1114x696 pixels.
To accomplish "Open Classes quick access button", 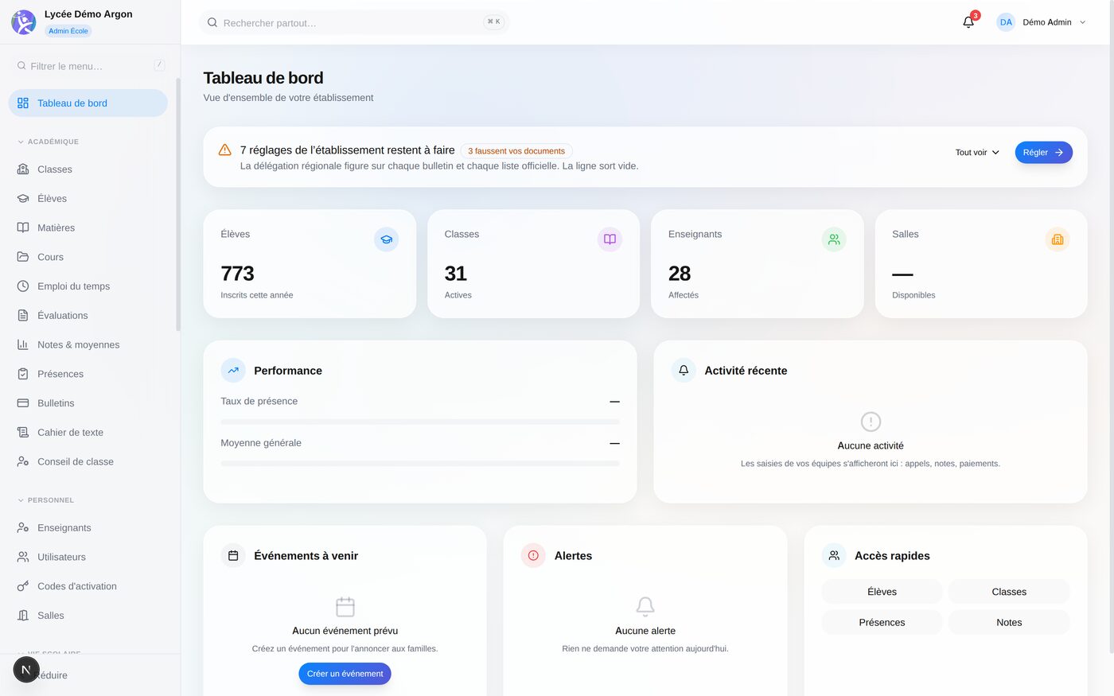I will 1009,592.
